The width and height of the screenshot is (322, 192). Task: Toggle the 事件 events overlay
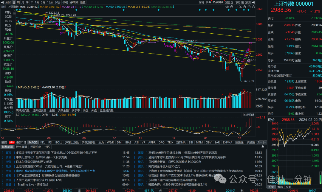(x=208, y=2)
